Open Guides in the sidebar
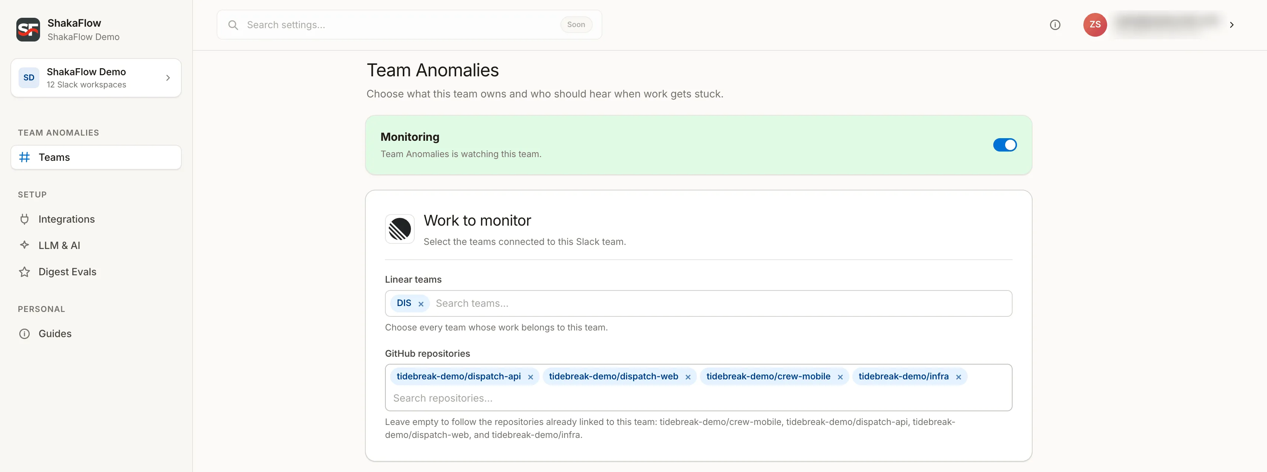 coord(96,333)
